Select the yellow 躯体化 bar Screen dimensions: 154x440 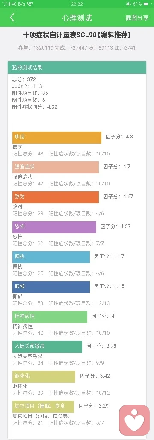(44, 377)
